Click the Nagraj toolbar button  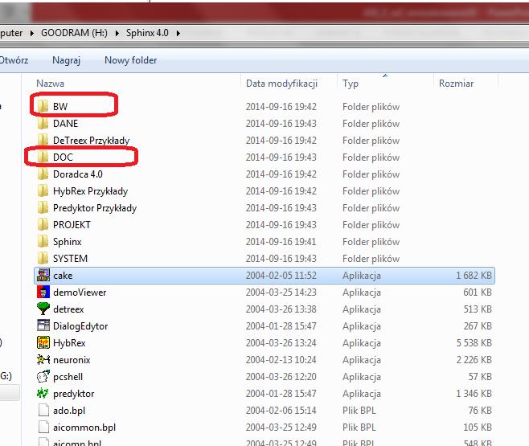coord(67,60)
